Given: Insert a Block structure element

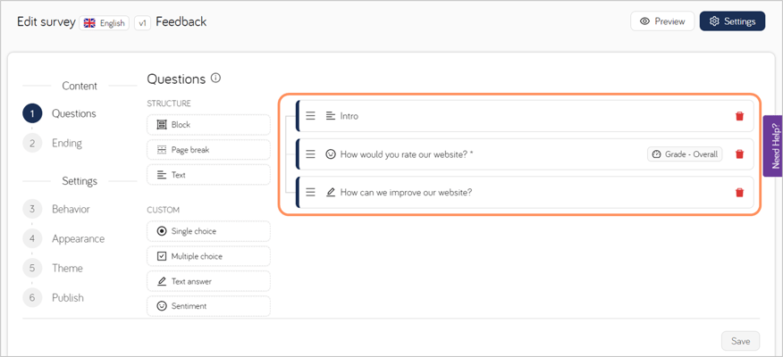Looking at the screenshot, I should pyautogui.click(x=207, y=125).
